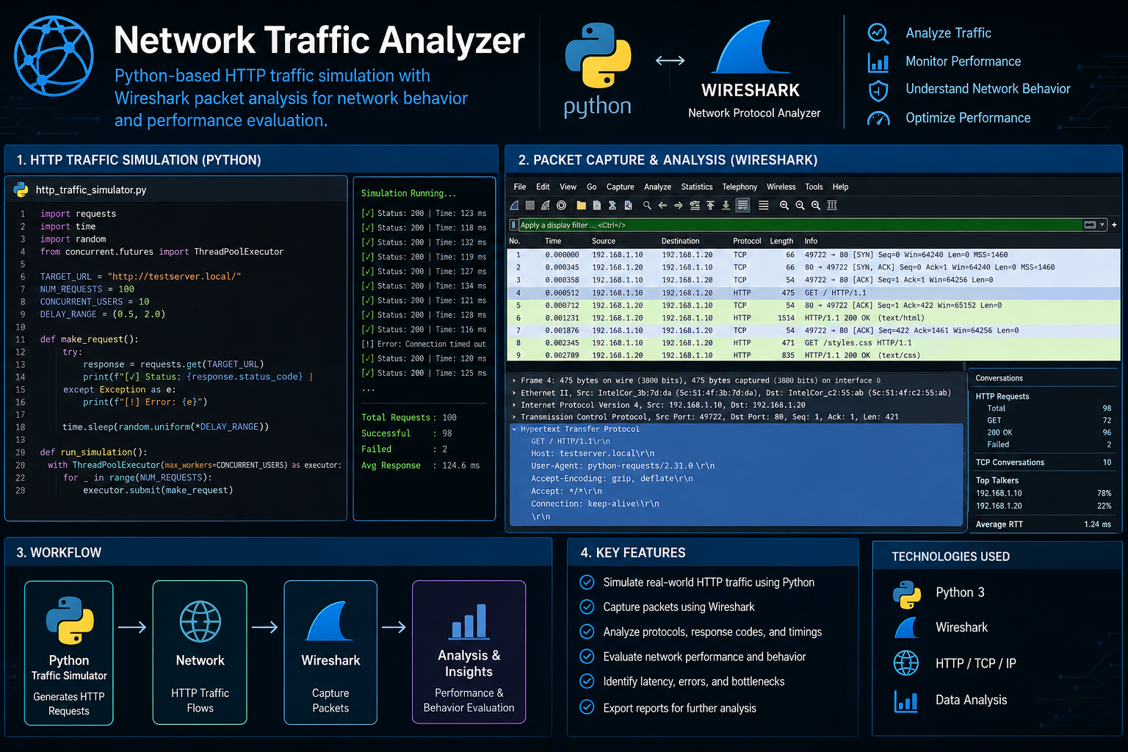Open the Wireless menu
This screenshot has height=752, width=1128.
coord(781,187)
